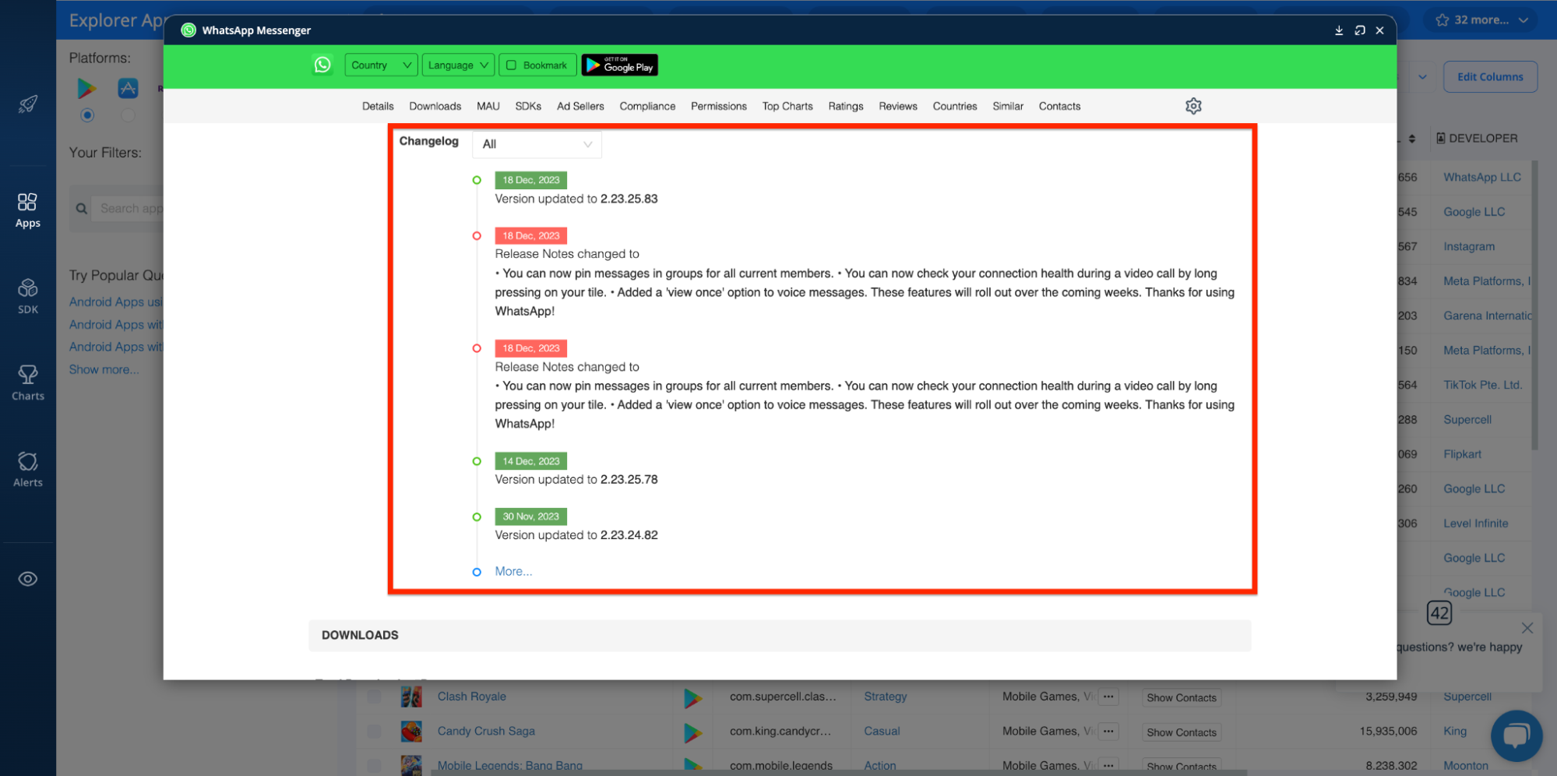Open modal settings gear icon

click(1193, 106)
